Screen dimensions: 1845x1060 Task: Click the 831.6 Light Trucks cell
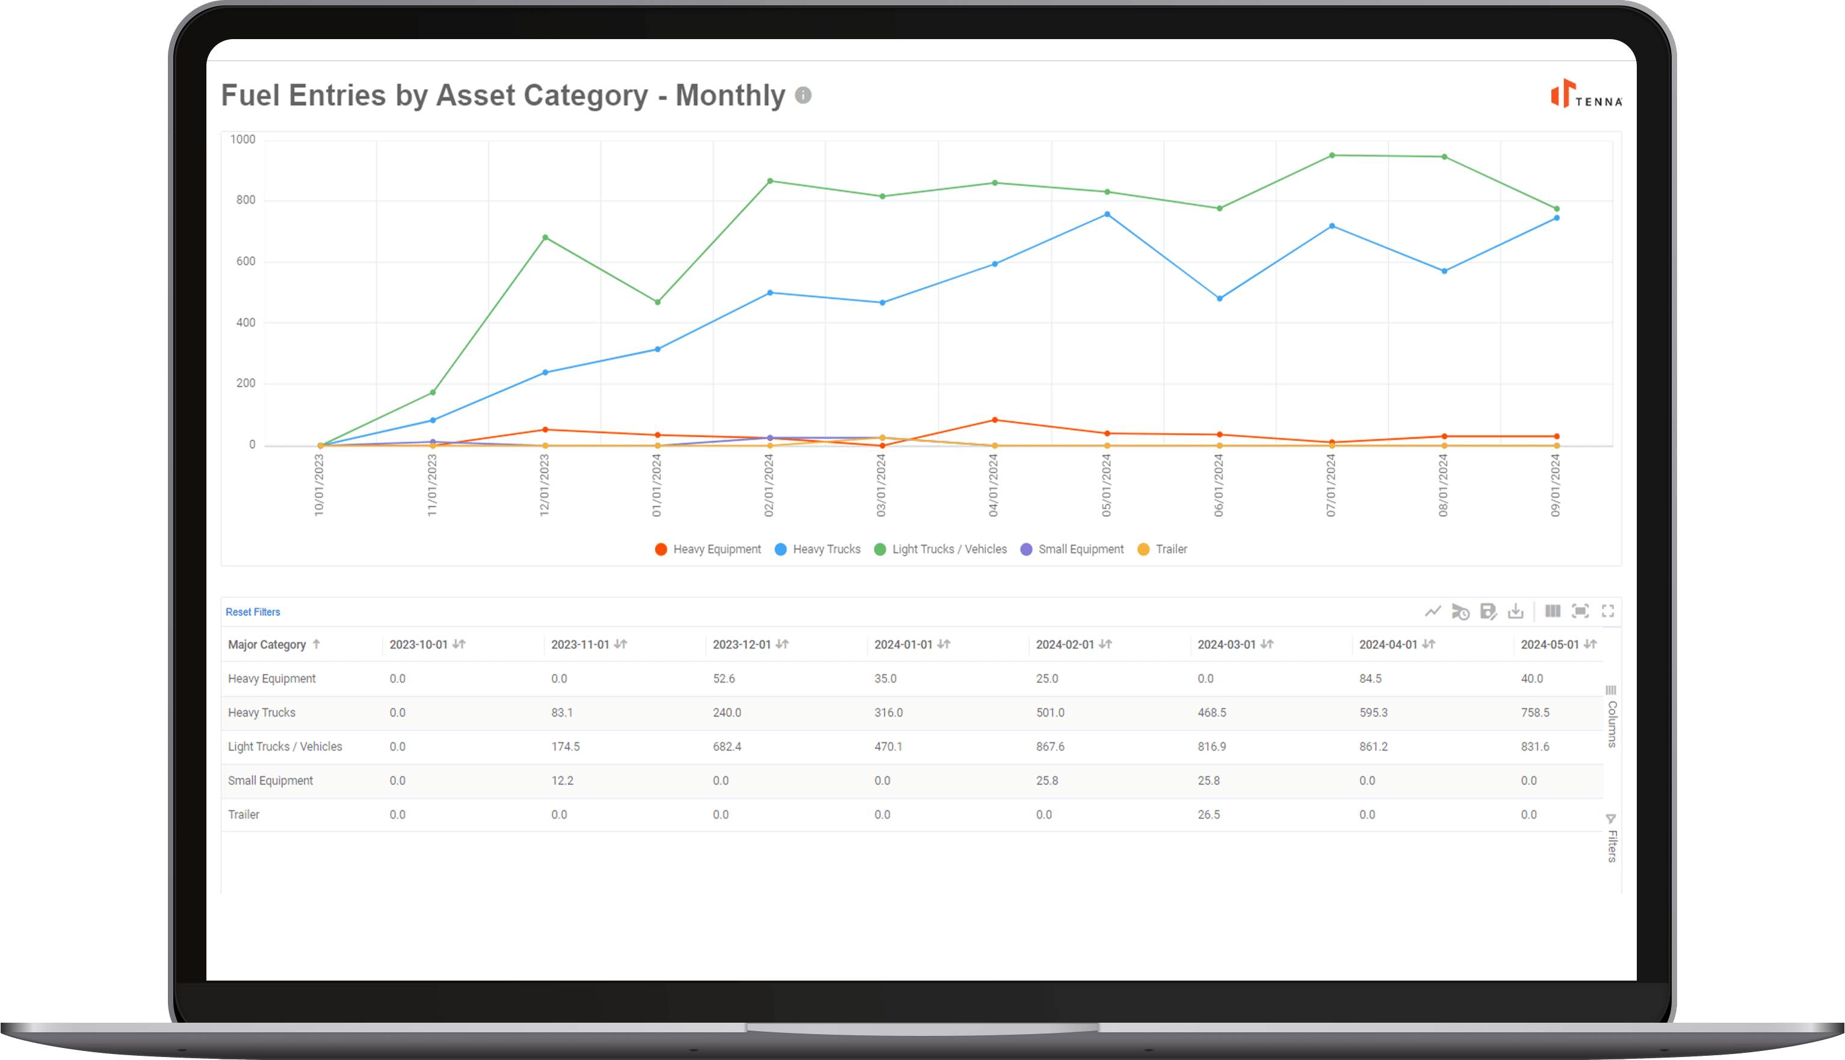pos(1535,747)
